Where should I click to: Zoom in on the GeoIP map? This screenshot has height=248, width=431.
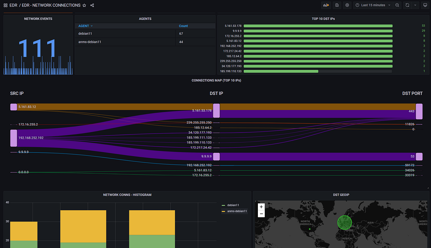coord(261,206)
